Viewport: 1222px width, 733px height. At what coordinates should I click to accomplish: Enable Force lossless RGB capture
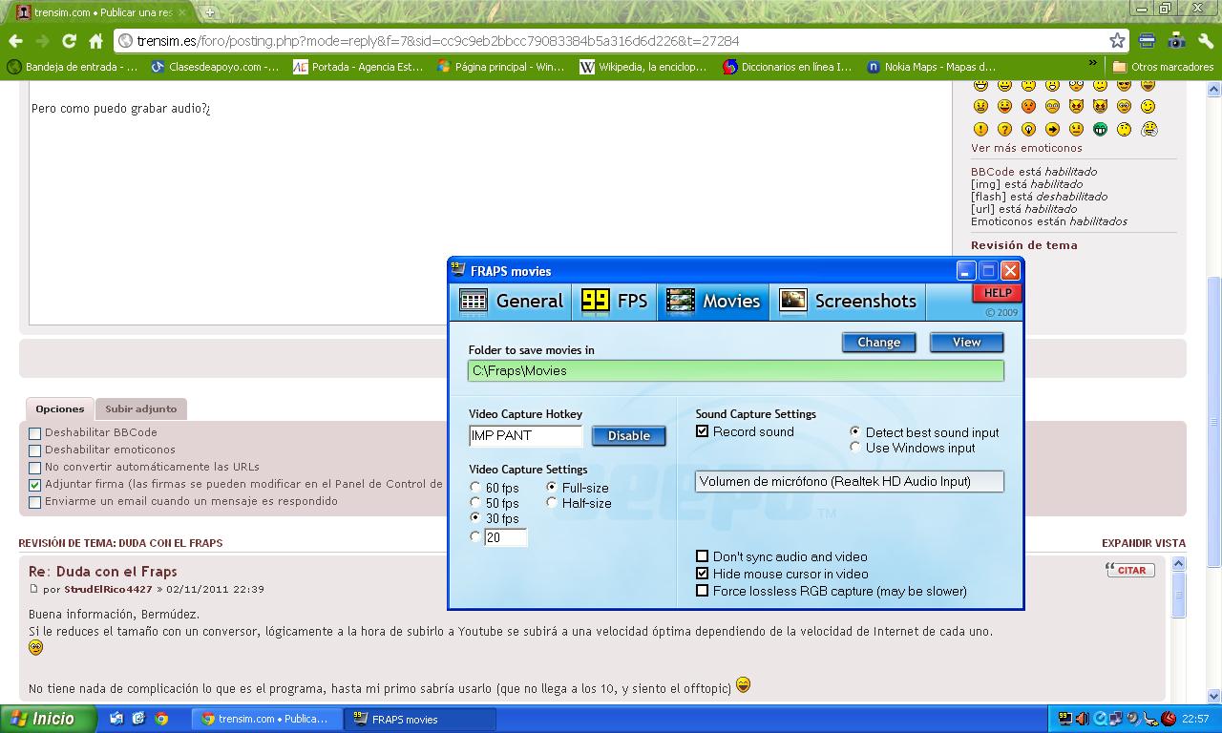(x=703, y=591)
